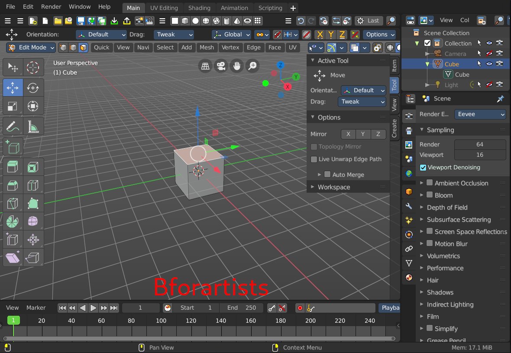Select the Transform tool

(x=33, y=106)
